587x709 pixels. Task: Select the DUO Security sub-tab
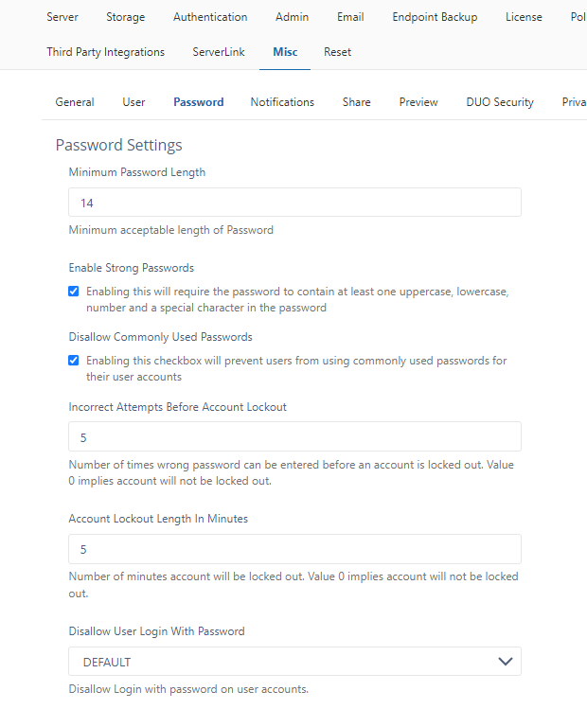coord(500,102)
